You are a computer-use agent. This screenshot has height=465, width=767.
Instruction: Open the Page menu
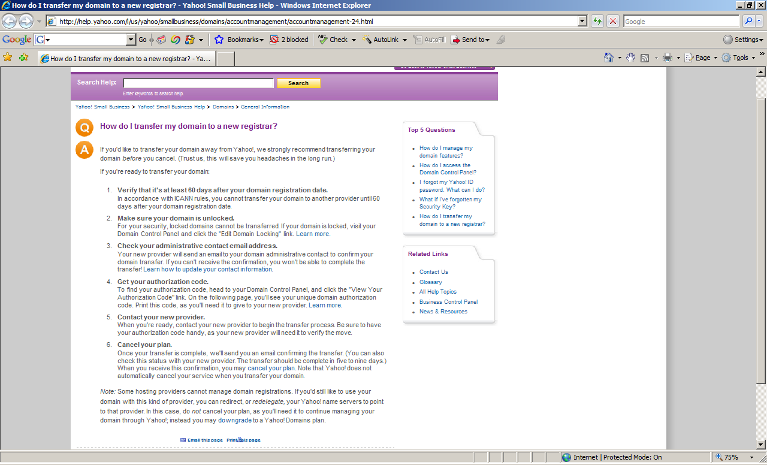pos(701,58)
